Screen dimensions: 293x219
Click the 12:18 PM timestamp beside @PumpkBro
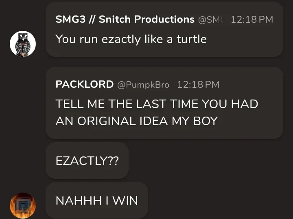(x=198, y=85)
